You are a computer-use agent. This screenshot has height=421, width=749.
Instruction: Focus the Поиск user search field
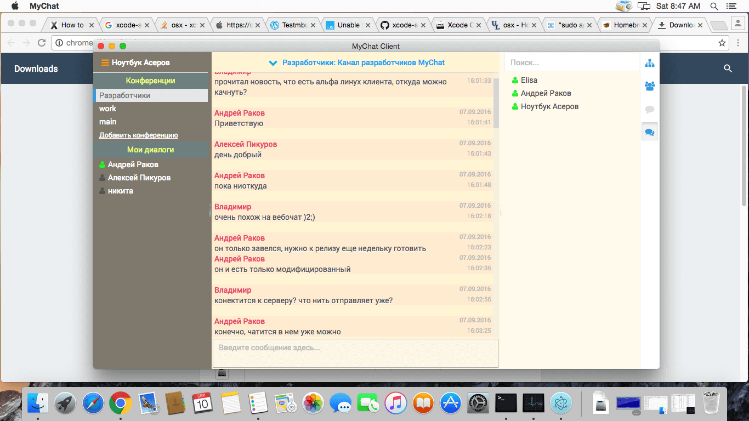tap(571, 62)
